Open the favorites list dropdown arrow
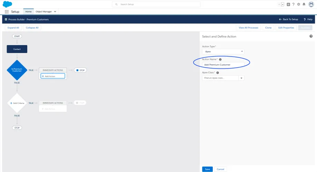317x172 pixels. [x=282, y=4]
